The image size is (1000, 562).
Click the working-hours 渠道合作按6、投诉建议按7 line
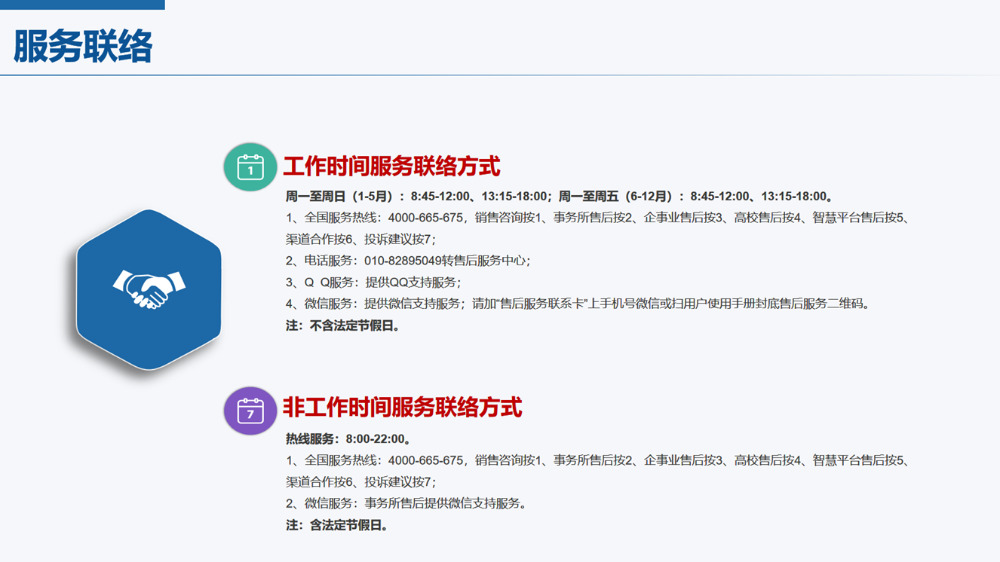360,240
